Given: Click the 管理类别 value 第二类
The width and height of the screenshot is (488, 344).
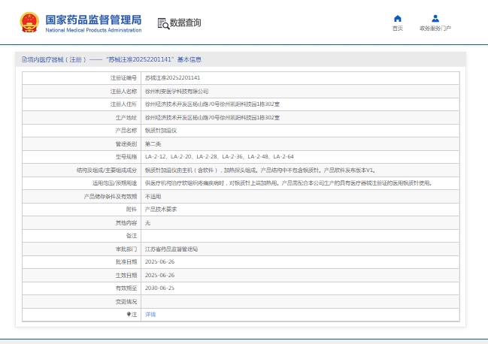Looking at the screenshot, I should [x=153, y=143].
